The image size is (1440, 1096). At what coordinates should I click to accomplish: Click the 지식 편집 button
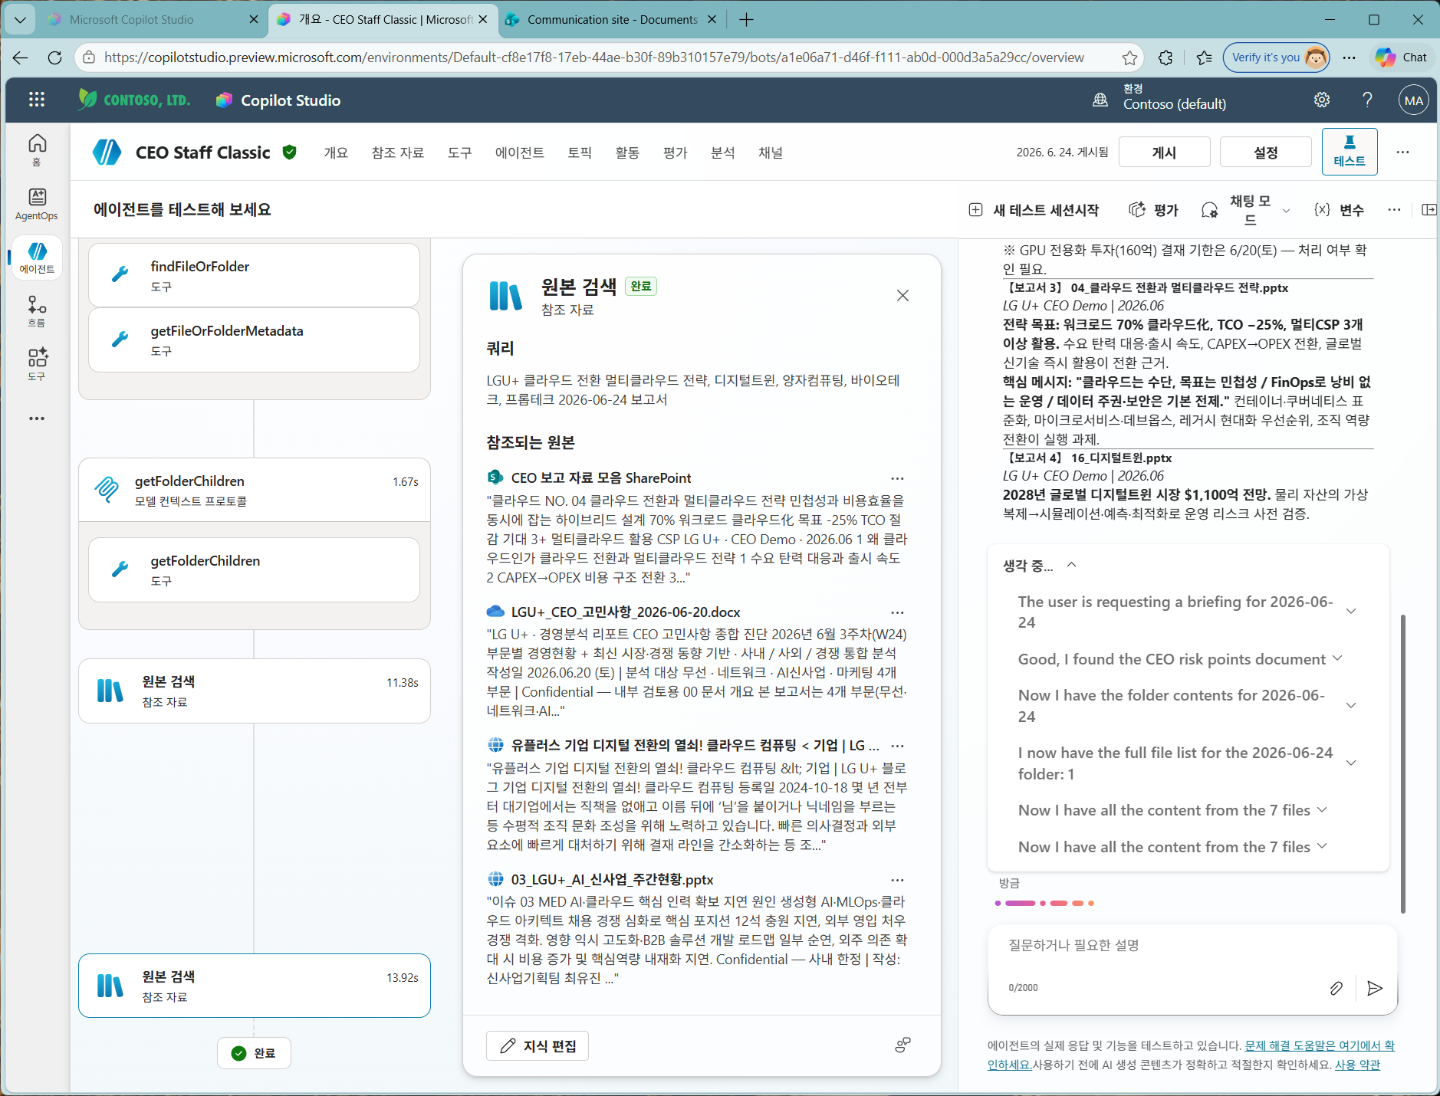coord(538,1046)
